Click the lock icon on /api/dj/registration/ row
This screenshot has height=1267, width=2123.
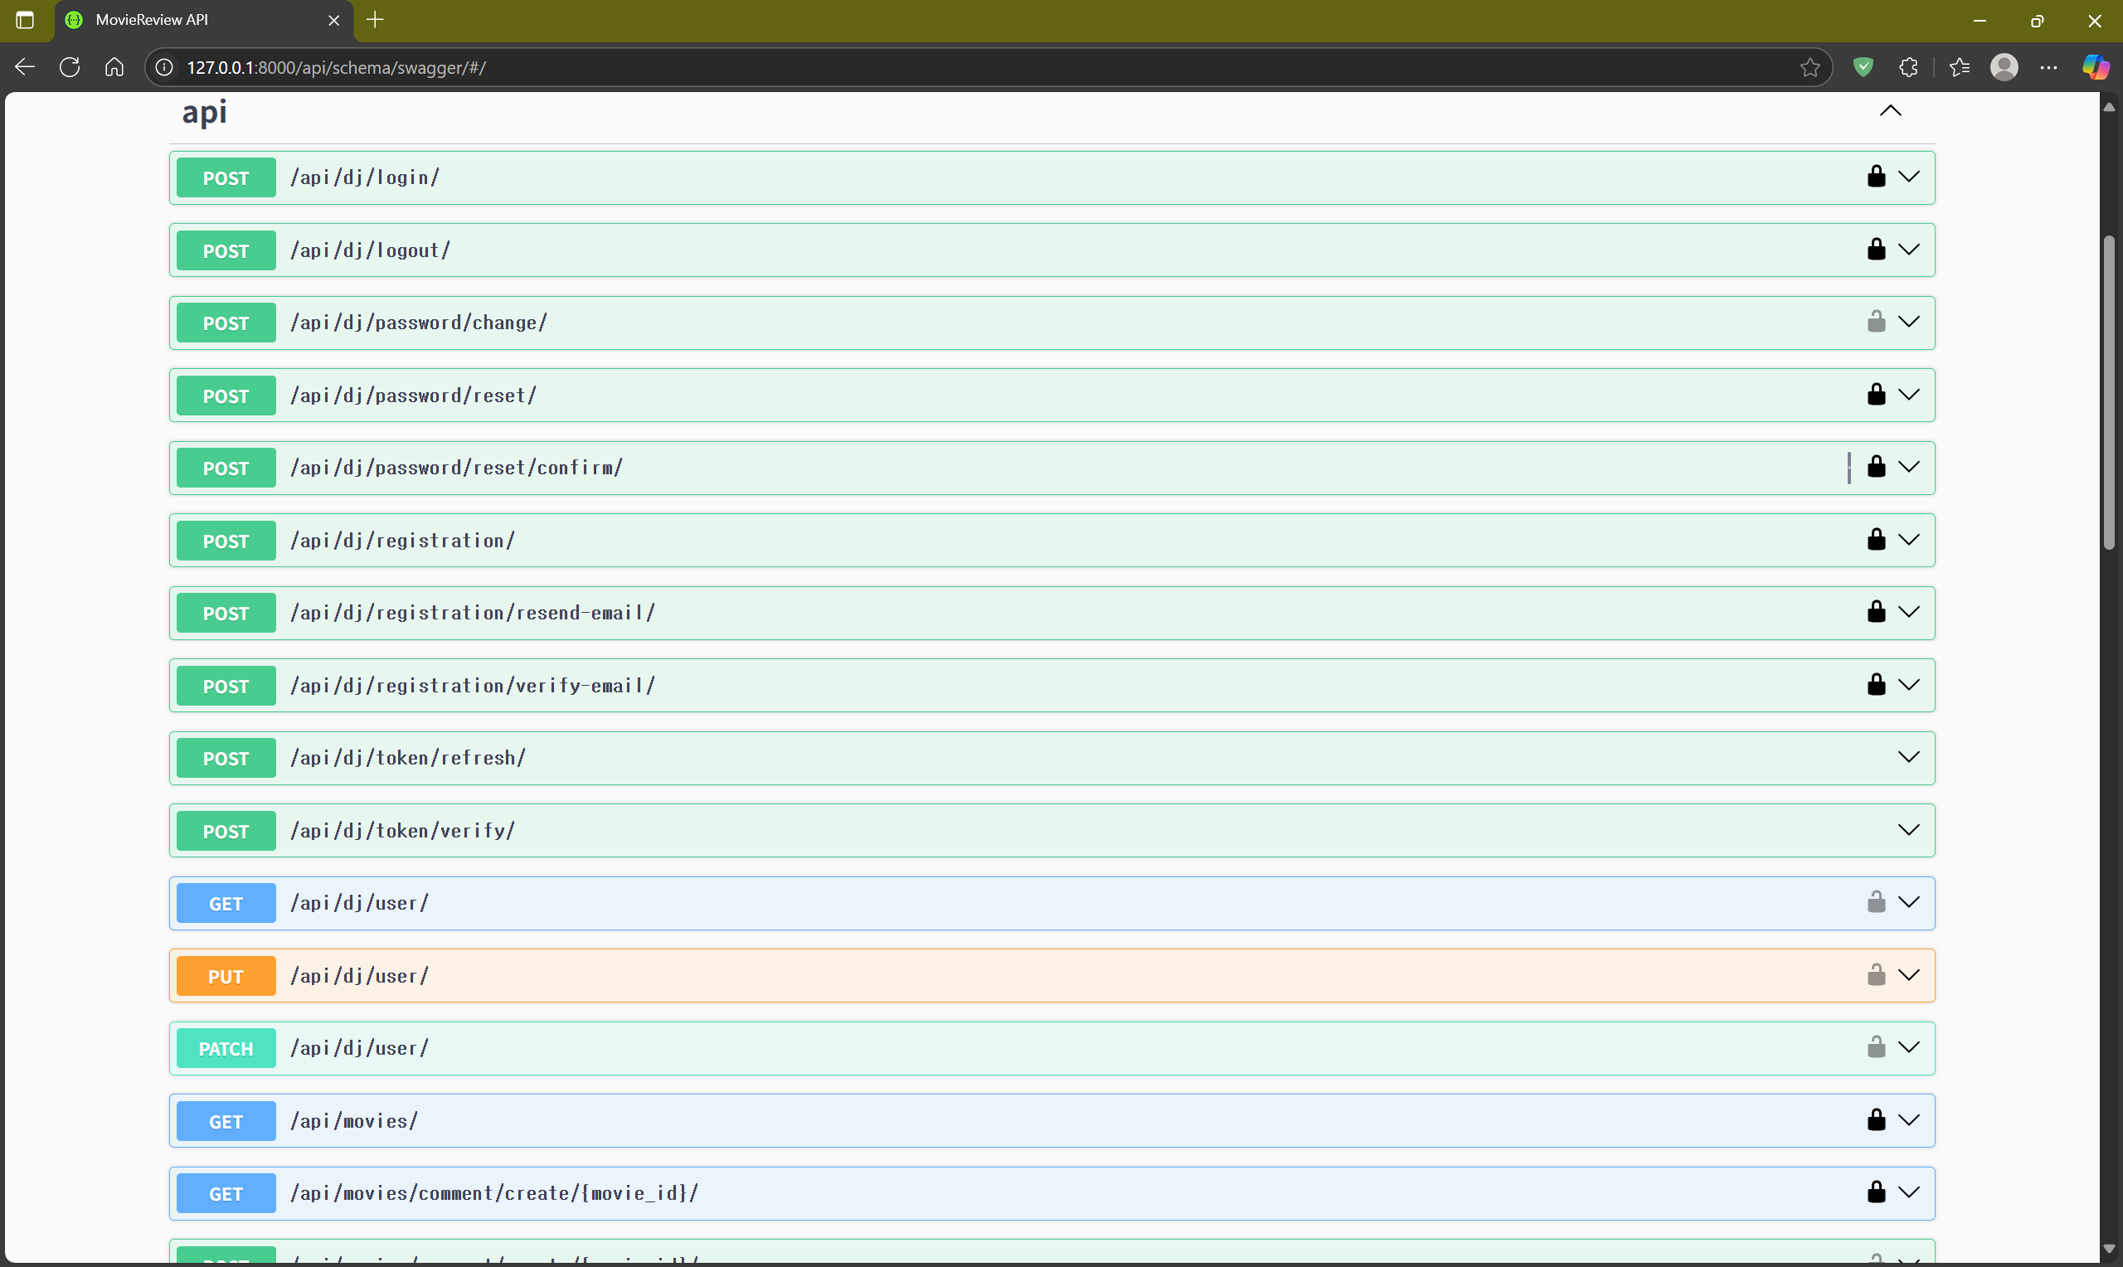1875,540
